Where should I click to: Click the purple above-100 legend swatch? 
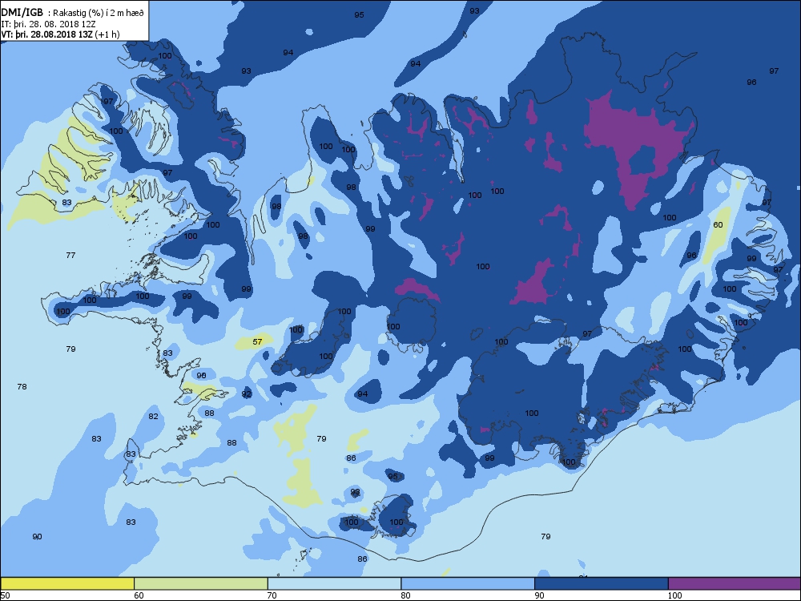click(734, 583)
